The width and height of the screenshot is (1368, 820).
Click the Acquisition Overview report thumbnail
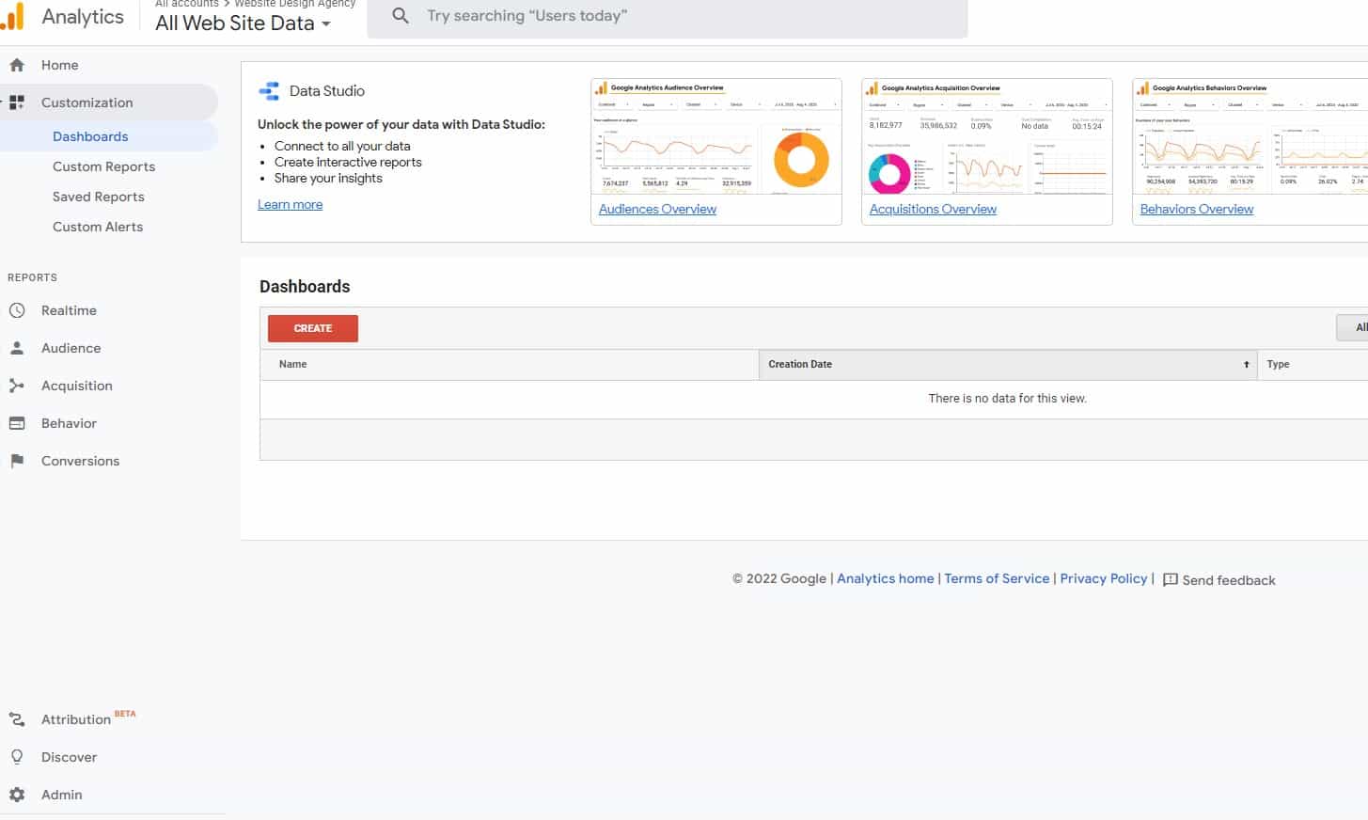tap(987, 137)
